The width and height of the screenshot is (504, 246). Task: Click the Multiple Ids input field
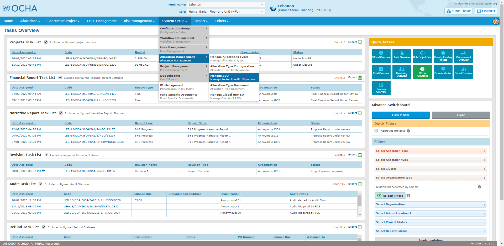(x=425, y=187)
